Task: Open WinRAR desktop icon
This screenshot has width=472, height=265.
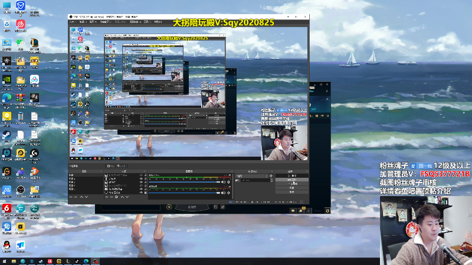Action: [x=21, y=99]
